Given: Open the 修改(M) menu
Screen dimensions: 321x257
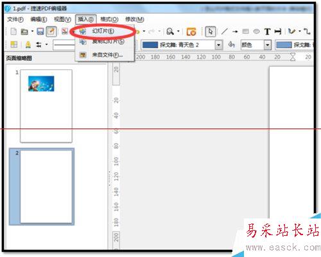Looking at the screenshot, I should (x=134, y=19).
